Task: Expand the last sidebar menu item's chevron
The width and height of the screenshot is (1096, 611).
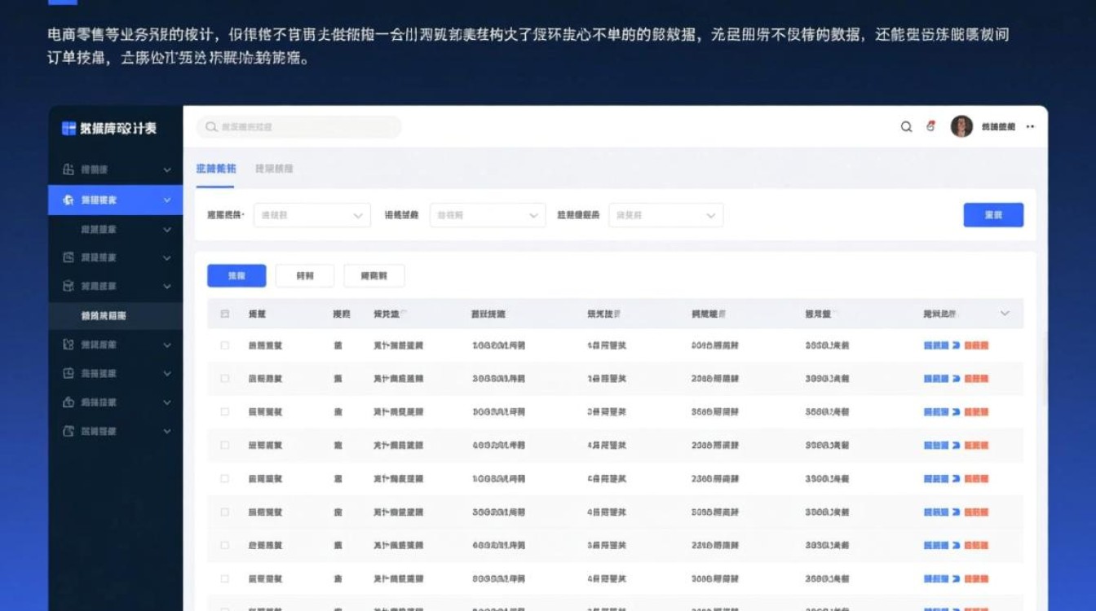Action: (x=167, y=431)
